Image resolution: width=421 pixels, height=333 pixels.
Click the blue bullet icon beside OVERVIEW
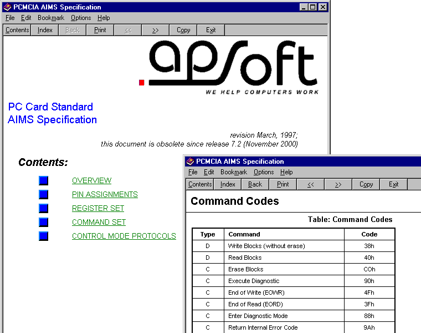[x=44, y=180]
